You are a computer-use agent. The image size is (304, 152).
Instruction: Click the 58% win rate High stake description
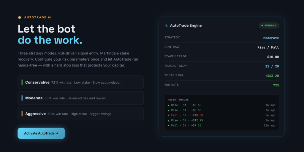pos(80,114)
